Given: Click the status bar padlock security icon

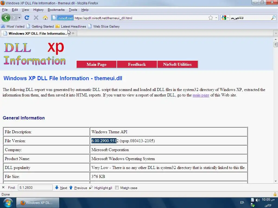Looking at the screenshot, I should tap(275, 194).
